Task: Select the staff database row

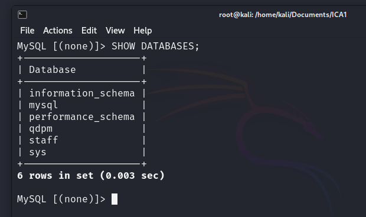Action: (81, 140)
